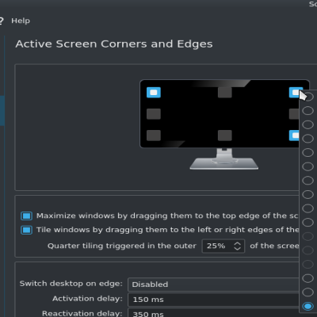Image resolution: width=317 pixels, height=317 pixels.
Task: Click the top-center screen edge trigger square
Action: 225,93
